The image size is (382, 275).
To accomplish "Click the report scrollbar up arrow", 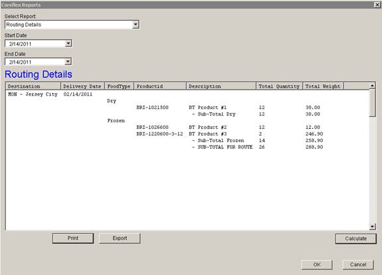I will 372,86.
